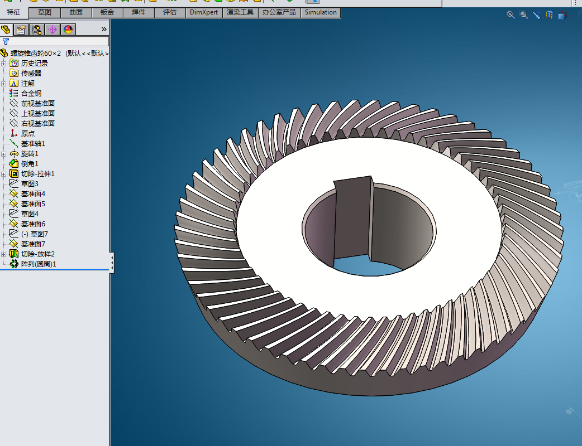582x446 pixels.
Task: Click the blue funnel filter icon
Action: pos(6,41)
